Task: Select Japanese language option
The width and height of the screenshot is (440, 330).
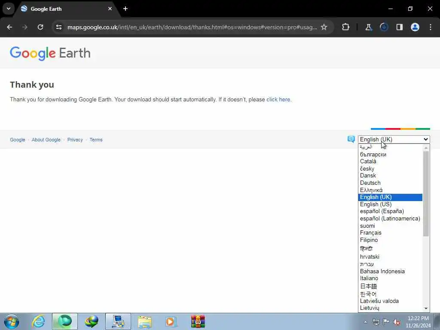Action: point(390,286)
